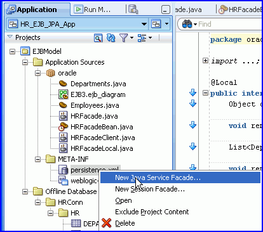Screen dimensions: 263x232
Task: Switch to the Run Manager tab
Action: 93,10
